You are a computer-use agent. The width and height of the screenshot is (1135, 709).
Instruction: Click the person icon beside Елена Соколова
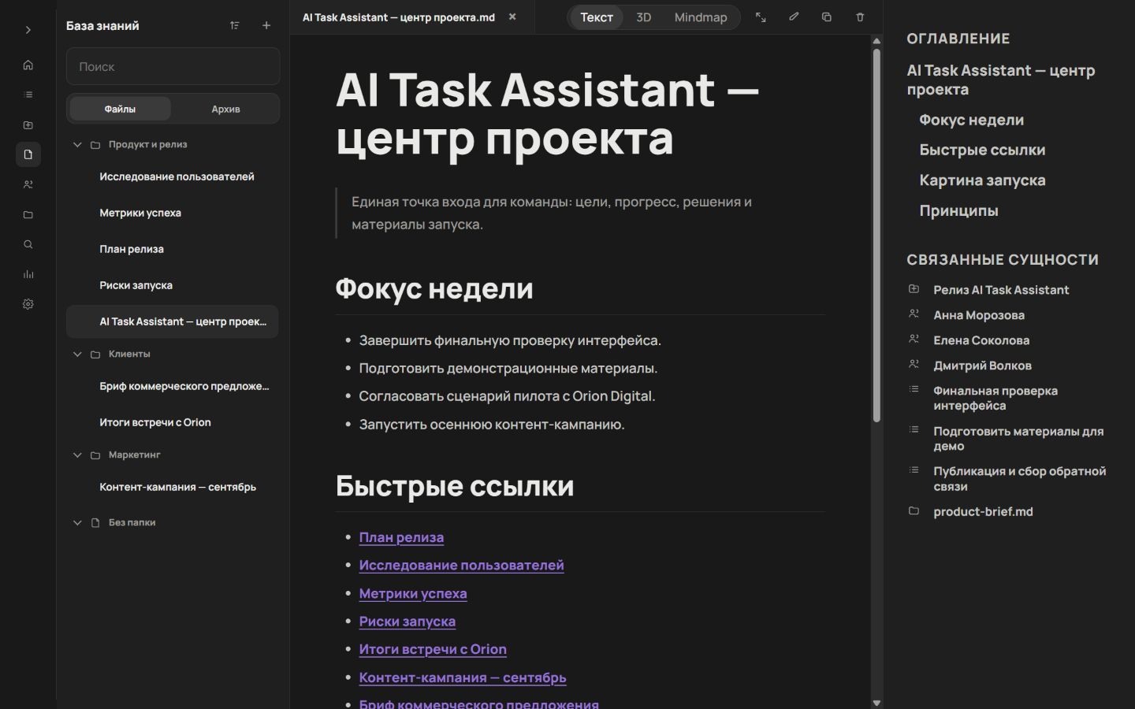click(x=914, y=339)
